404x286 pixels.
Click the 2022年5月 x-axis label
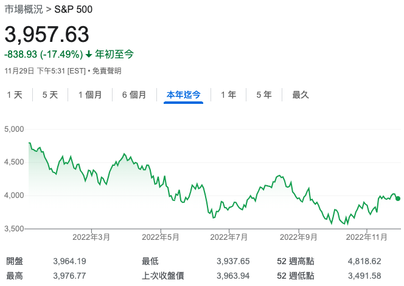160,237
